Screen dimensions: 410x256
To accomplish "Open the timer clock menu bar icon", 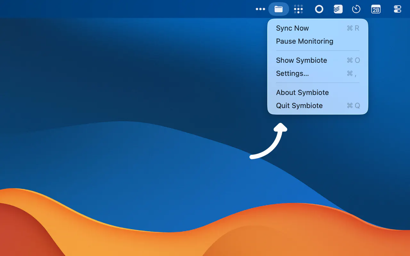I will point(356,9).
